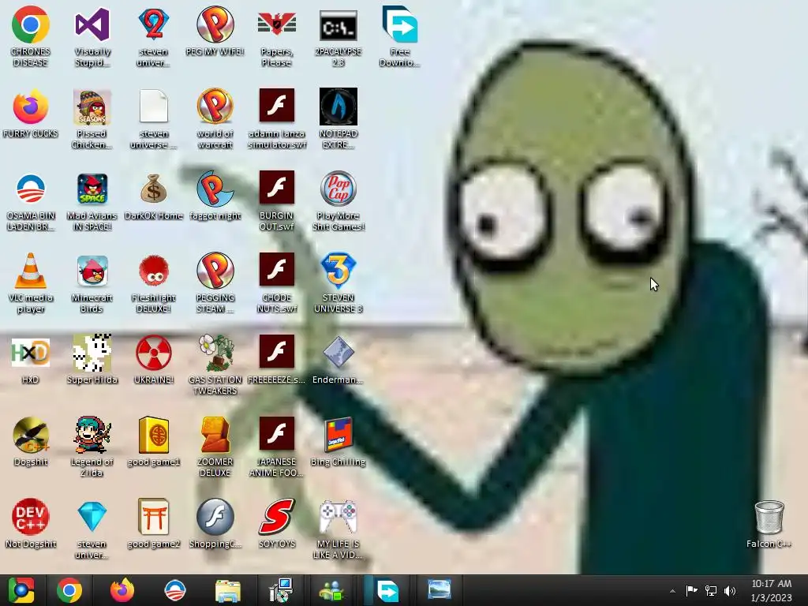This screenshot has height=606, width=808.
Task: Open the people messenger taskbar icon
Action: point(331,591)
